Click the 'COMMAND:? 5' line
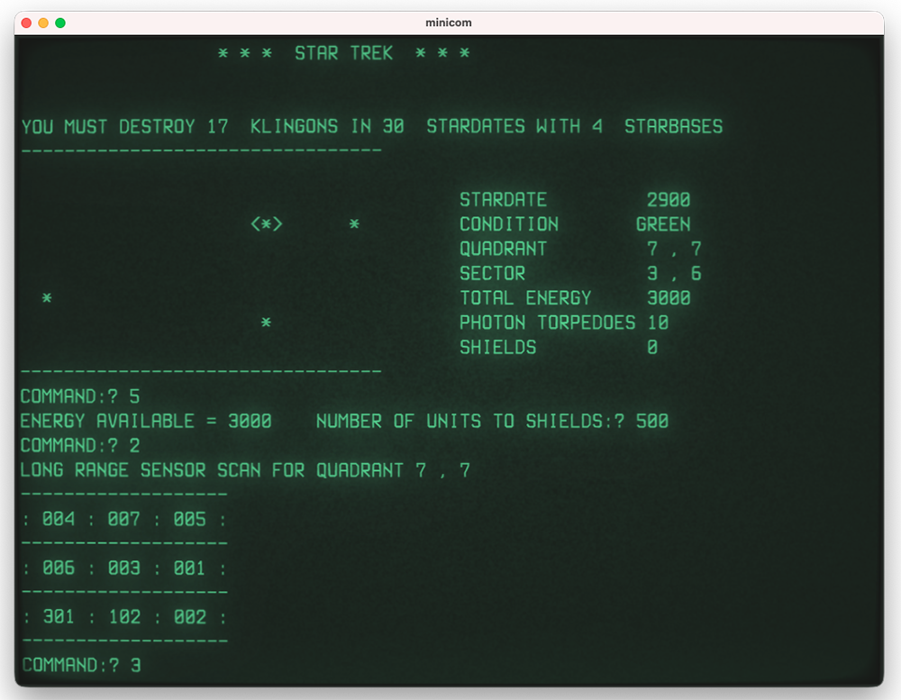 [80, 396]
